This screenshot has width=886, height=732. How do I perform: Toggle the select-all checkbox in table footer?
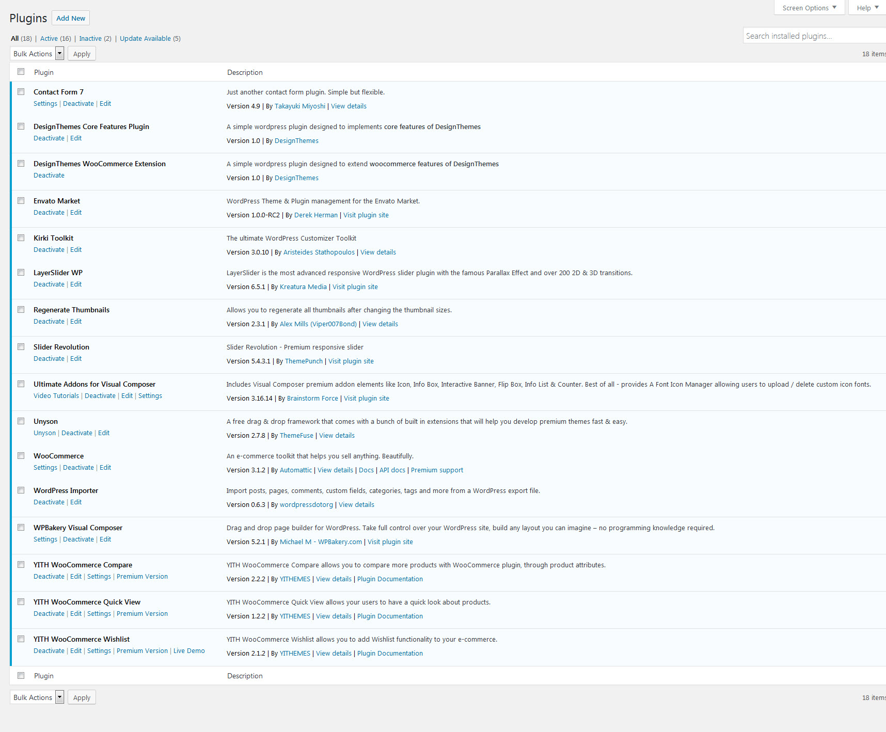(x=21, y=675)
